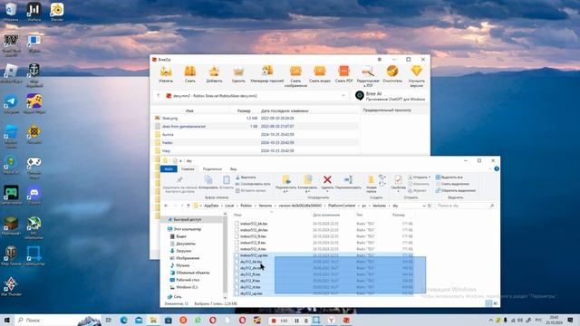Launch the Cleaner tool in BreeZip

pos(392,74)
